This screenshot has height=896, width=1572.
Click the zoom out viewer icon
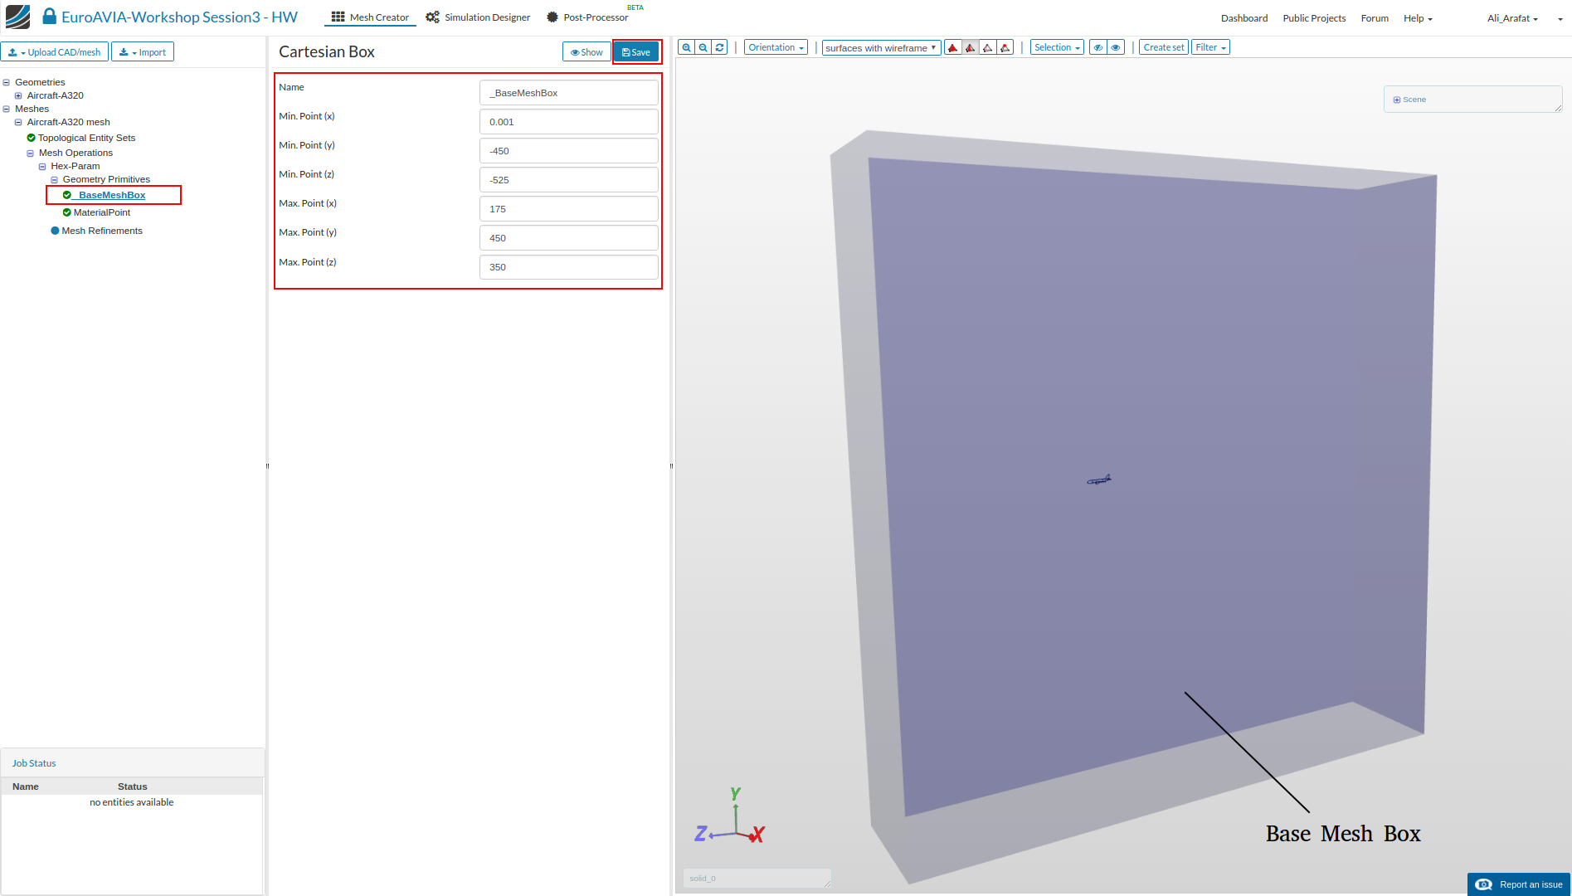coord(703,48)
